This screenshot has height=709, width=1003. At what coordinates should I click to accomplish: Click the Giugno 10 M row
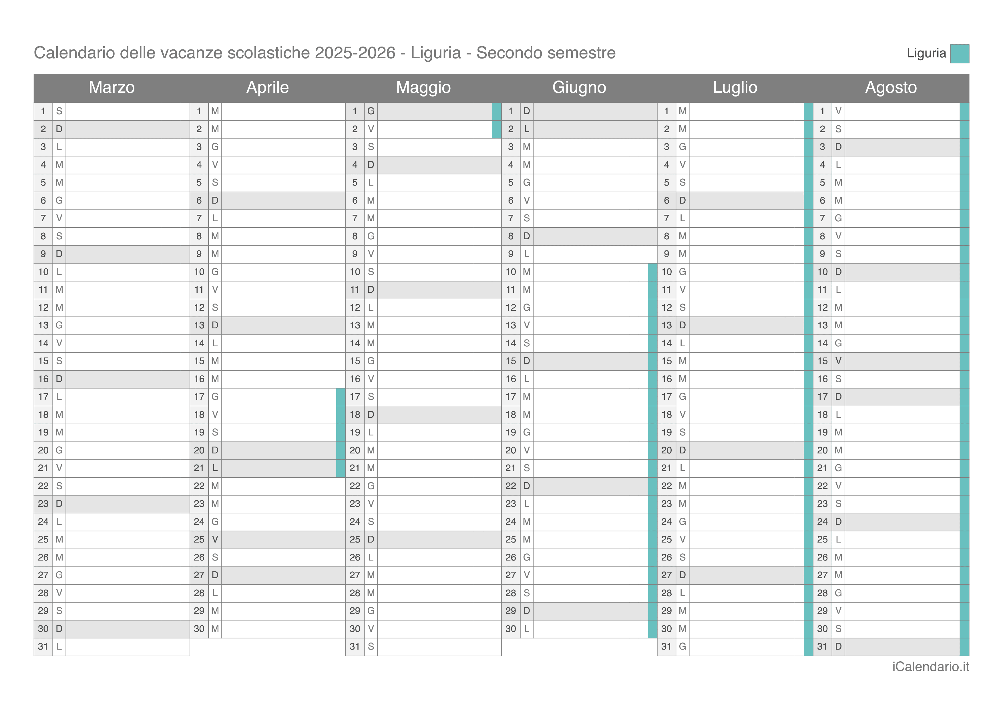580,272
